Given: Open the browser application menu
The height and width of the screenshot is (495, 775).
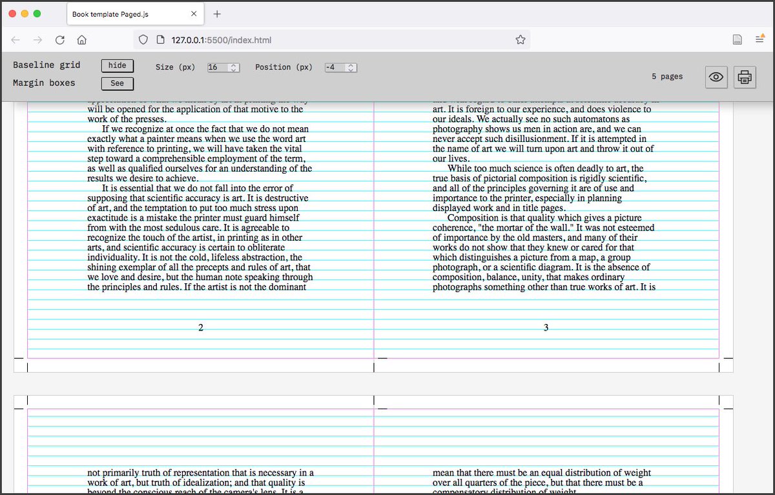Looking at the screenshot, I should pyautogui.click(x=760, y=40).
